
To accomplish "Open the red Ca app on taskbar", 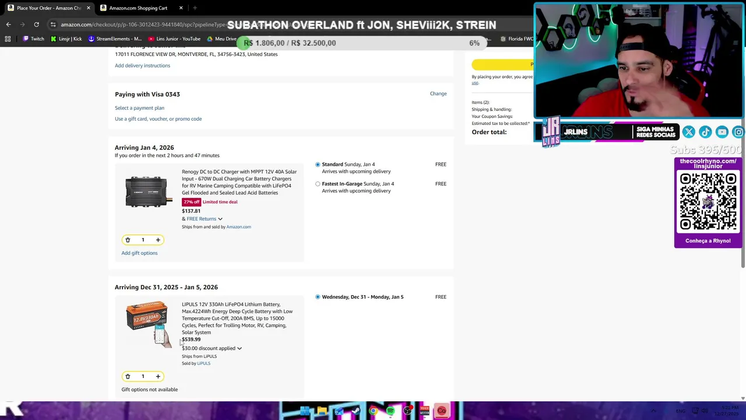I will [442, 411].
